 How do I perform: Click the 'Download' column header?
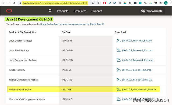(x=120, y=32)
